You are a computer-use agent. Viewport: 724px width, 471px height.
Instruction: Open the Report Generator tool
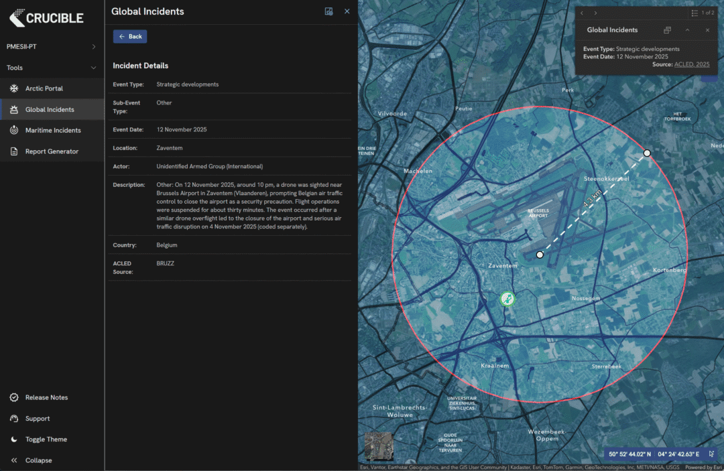click(51, 151)
